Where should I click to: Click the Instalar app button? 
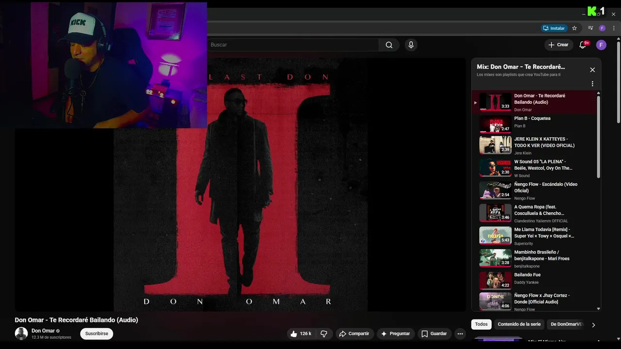pyautogui.click(x=554, y=28)
